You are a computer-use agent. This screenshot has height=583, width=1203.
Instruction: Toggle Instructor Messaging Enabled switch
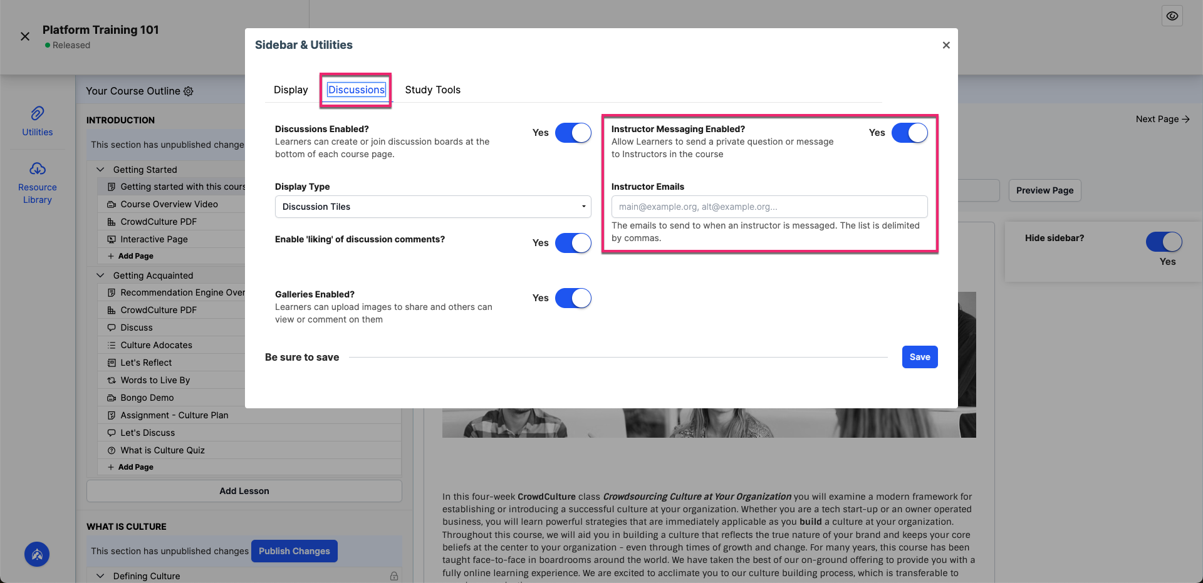point(910,133)
